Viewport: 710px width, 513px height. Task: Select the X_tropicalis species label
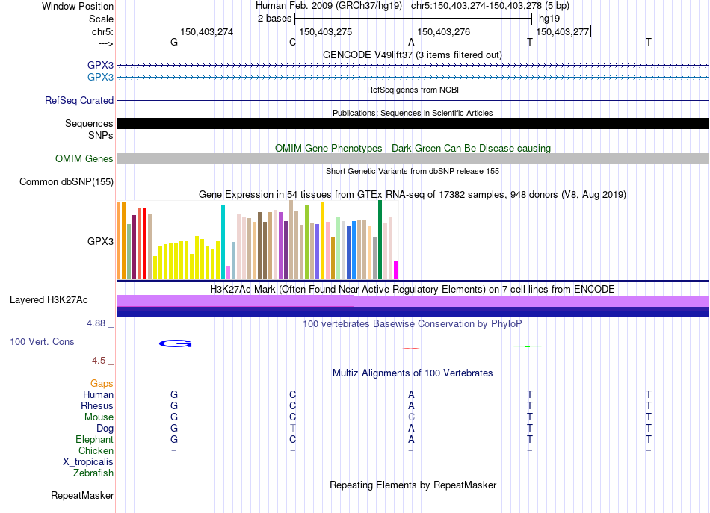(x=88, y=462)
